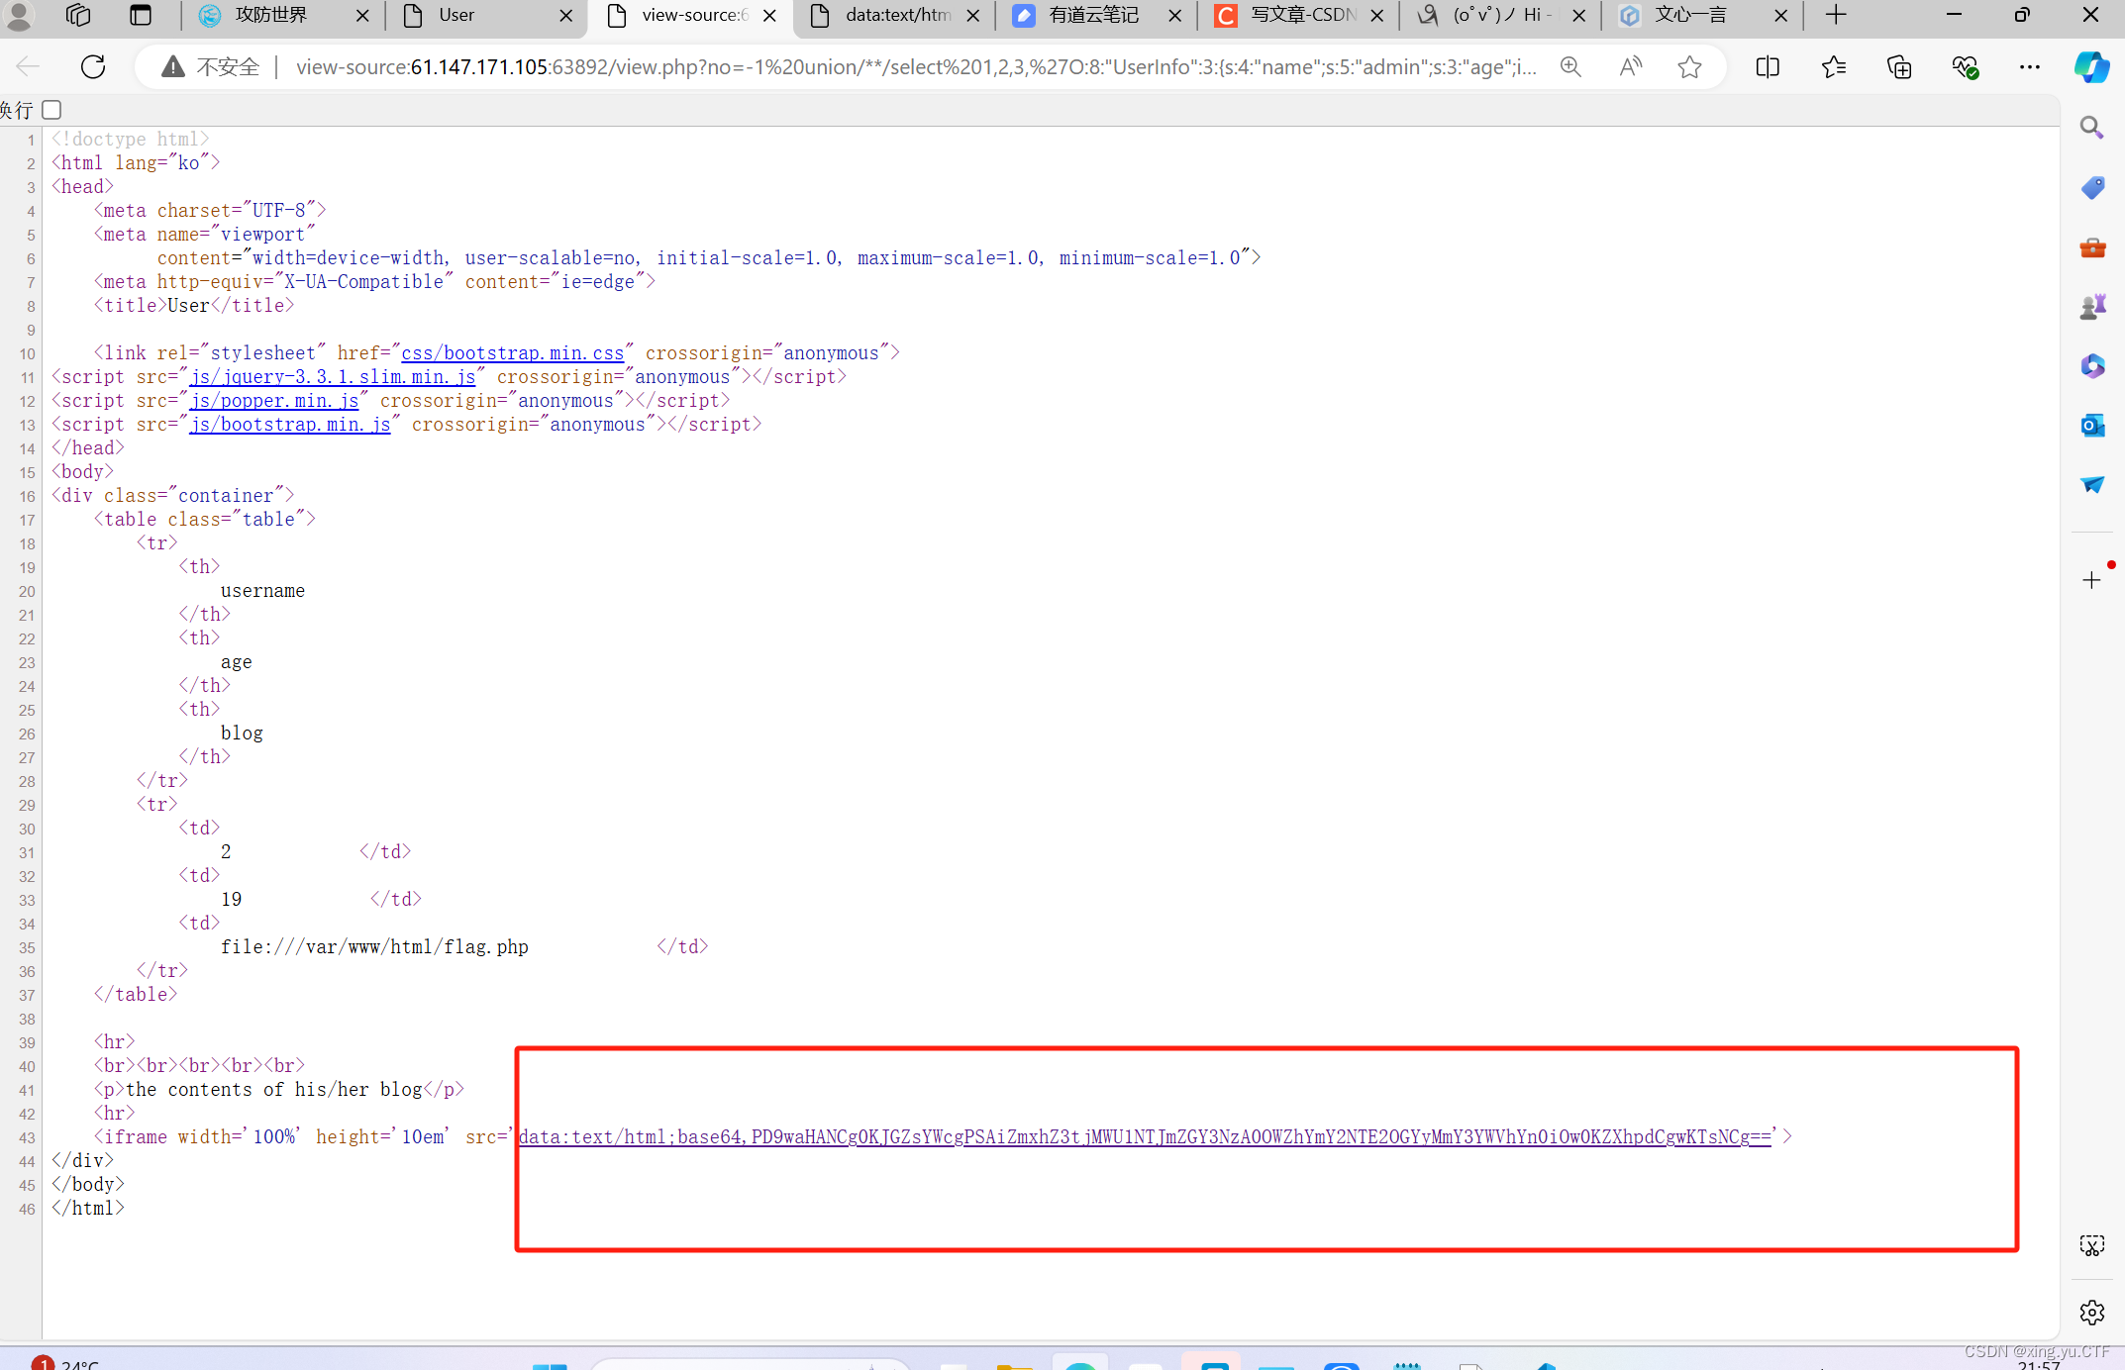The height and width of the screenshot is (1370, 2125).
Task: Open the favorites list
Action: click(x=1833, y=66)
